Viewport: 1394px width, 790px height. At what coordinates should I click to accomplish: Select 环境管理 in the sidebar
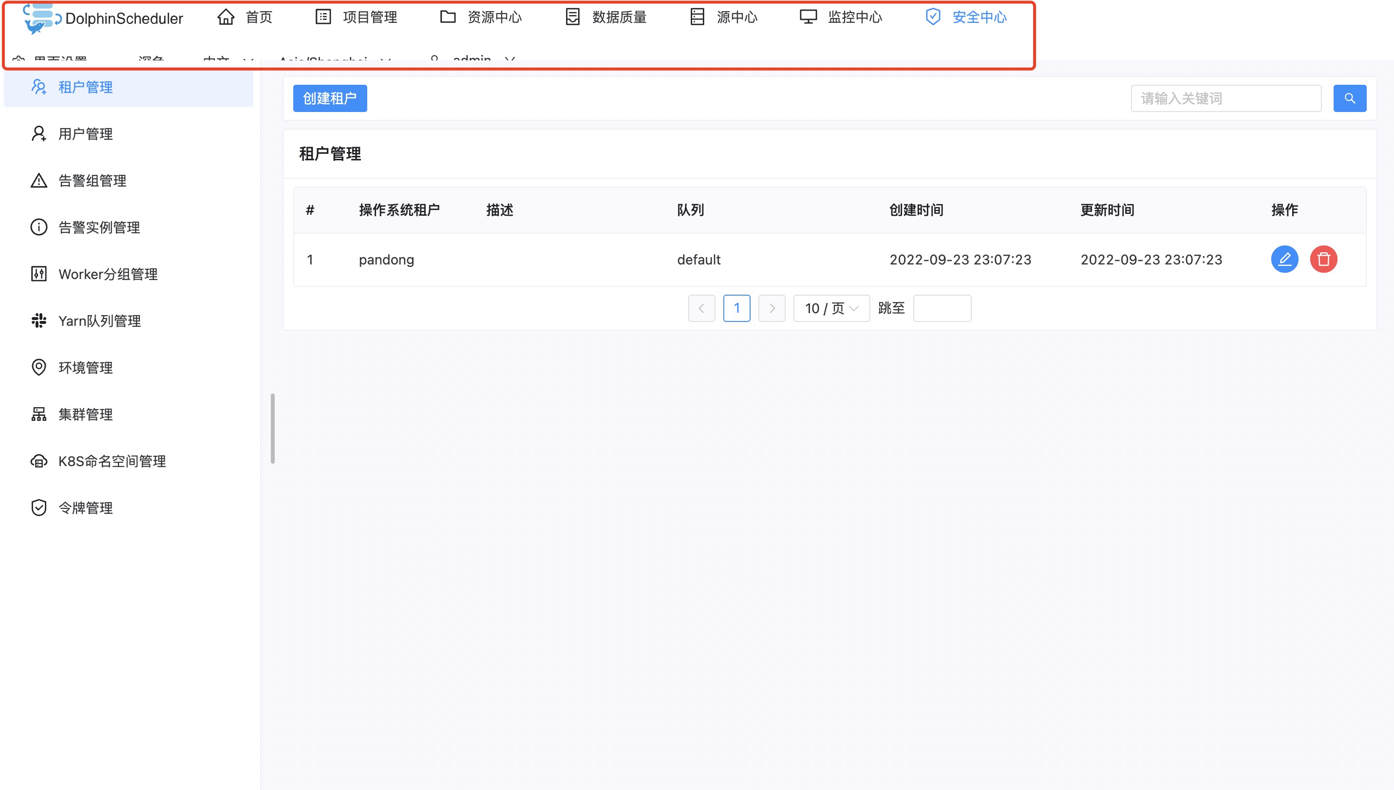(x=85, y=367)
